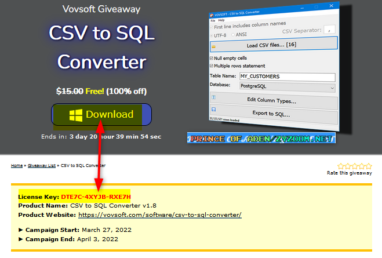Open the Home breadcrumb link

tap(17, 166)
